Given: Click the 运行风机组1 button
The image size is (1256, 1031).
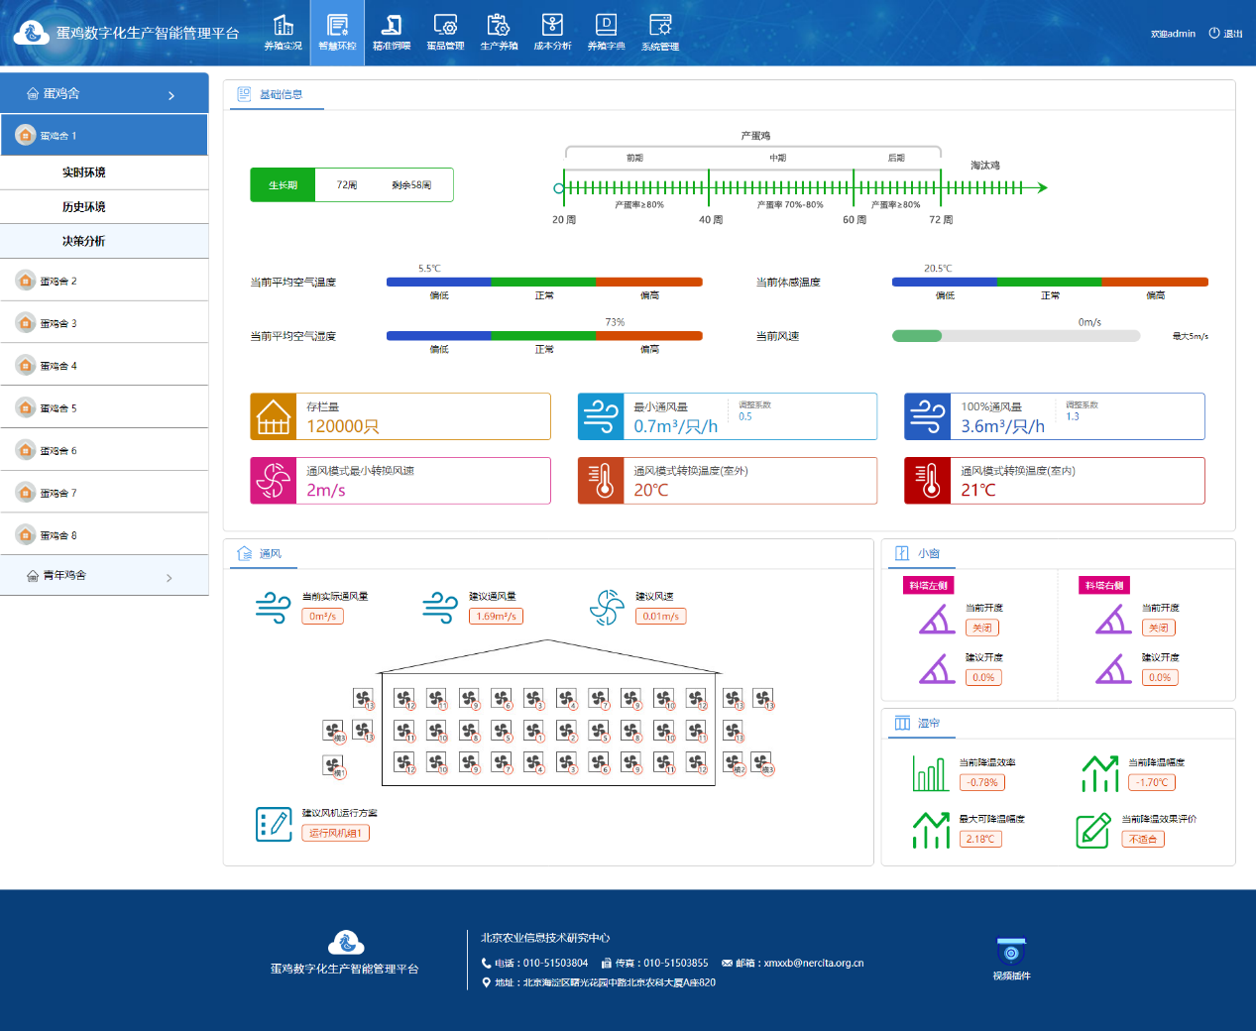Looking at the screenshot, I should (336, 834).
